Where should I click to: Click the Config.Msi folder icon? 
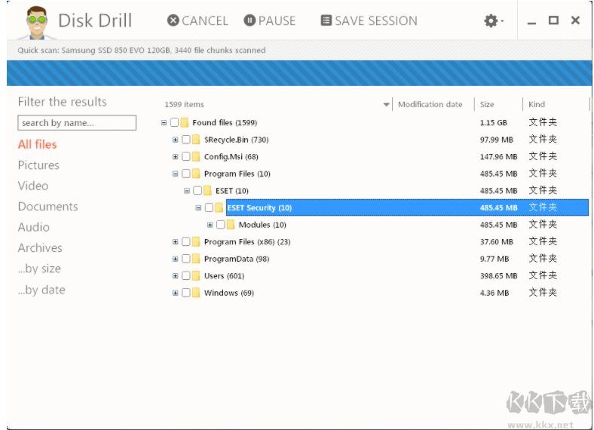coord(196,157)
